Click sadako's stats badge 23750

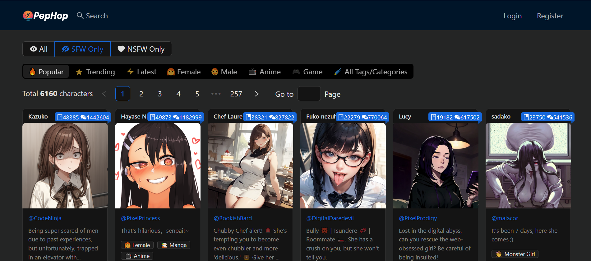coord(547,117)
